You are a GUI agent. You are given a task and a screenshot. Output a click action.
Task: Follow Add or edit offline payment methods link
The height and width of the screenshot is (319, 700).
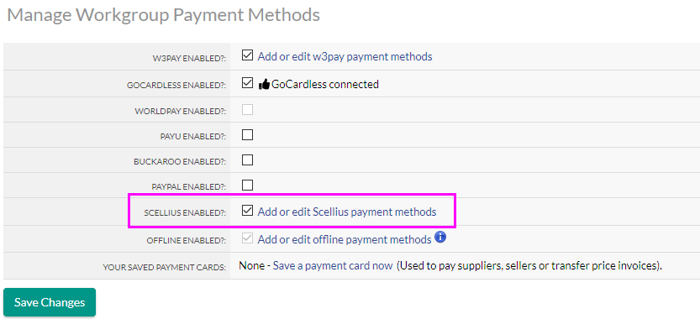[345, 239]
